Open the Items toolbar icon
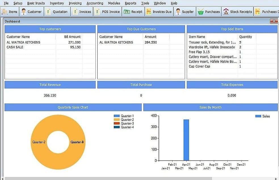The height and width of the screenshot is (180, 279). (x=10, y=12)
